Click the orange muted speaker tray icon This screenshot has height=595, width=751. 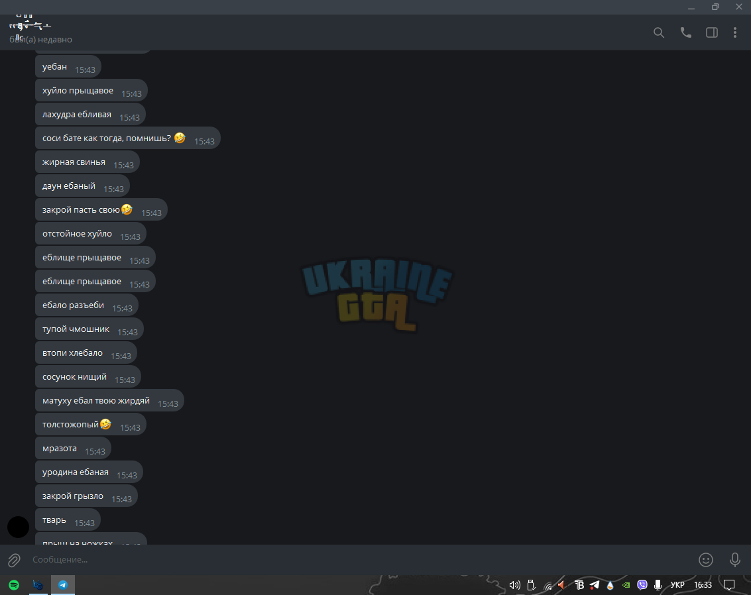point(562,585)
